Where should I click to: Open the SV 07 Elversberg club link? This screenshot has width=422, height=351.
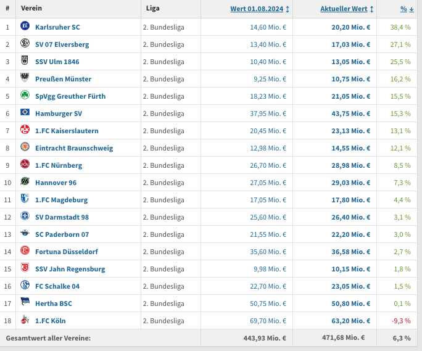coord(62,44)
